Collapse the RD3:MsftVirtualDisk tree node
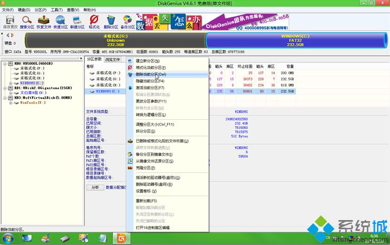This screenshot has width=390, height=245. click(x=5, y=98)
